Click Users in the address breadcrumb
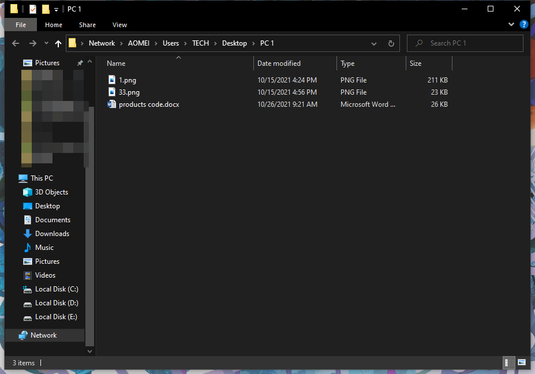The height and width of the screenshot is (374, 535). coord(171,43)
